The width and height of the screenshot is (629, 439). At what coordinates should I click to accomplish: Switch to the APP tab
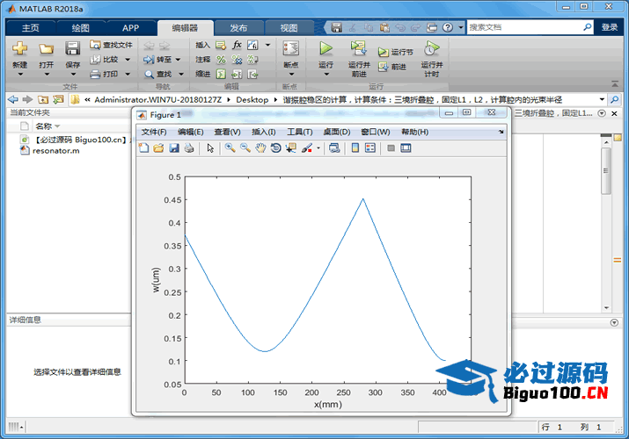coord(131,27)
